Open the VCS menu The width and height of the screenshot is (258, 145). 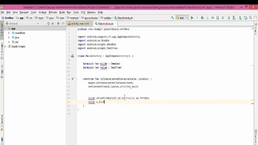[x=83, y=12]
